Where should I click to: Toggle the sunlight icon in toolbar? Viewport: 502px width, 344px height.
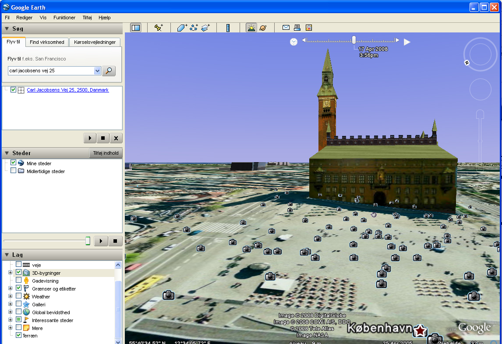pos(251,28)
